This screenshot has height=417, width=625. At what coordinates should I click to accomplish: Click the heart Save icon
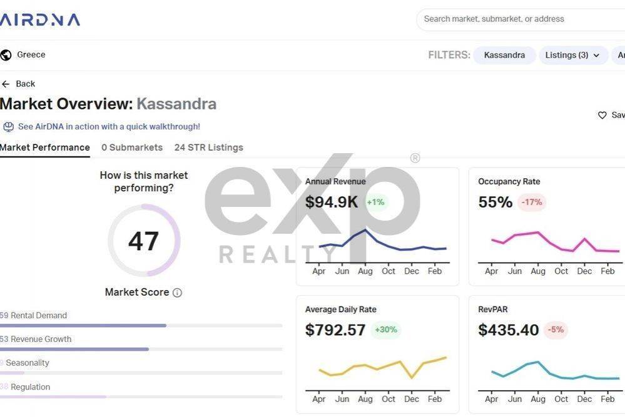(x=602, y=115)
